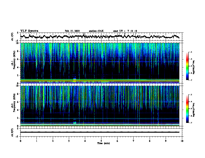Click time axis tick label "1"
This screenshot has height=158, width=205.
pos(36,141)
